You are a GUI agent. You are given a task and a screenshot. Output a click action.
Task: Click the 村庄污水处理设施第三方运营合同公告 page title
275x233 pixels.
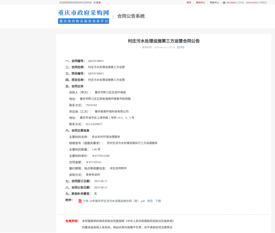[164, 41]
